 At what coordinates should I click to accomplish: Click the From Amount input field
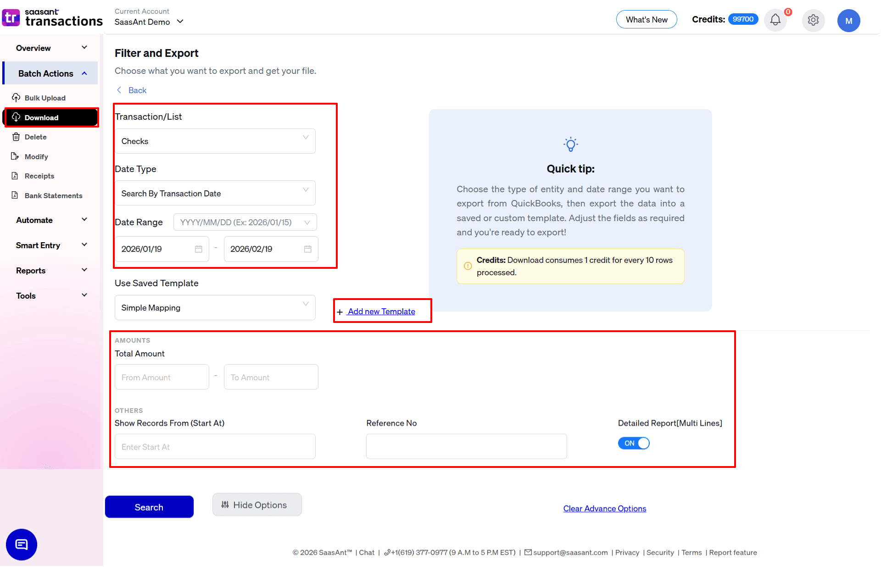click(x=162, y=377)
